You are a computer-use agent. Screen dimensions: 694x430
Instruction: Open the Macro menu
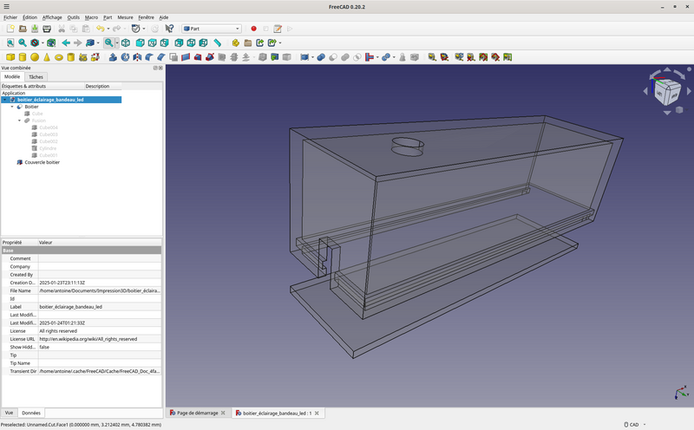[91, 17]
